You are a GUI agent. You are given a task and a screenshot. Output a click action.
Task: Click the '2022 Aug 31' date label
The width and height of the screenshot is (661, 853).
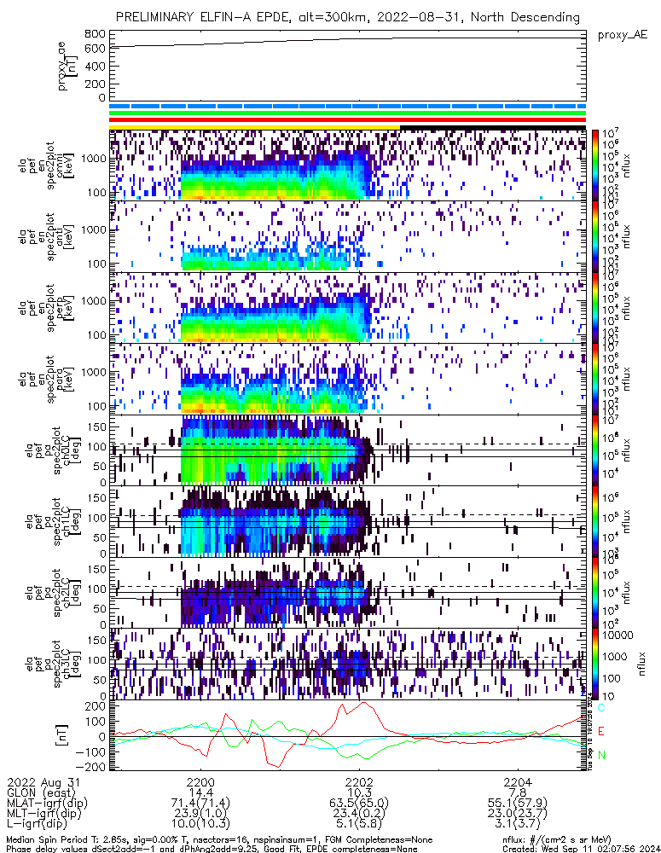click(x=43, y=783)
